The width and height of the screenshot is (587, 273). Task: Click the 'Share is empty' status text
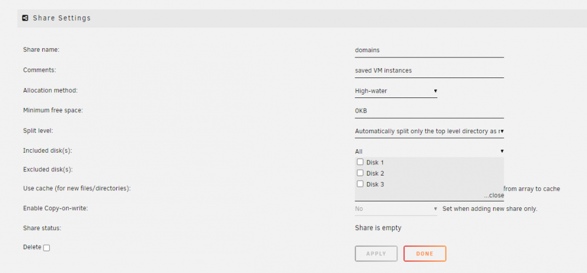[378, 228]
